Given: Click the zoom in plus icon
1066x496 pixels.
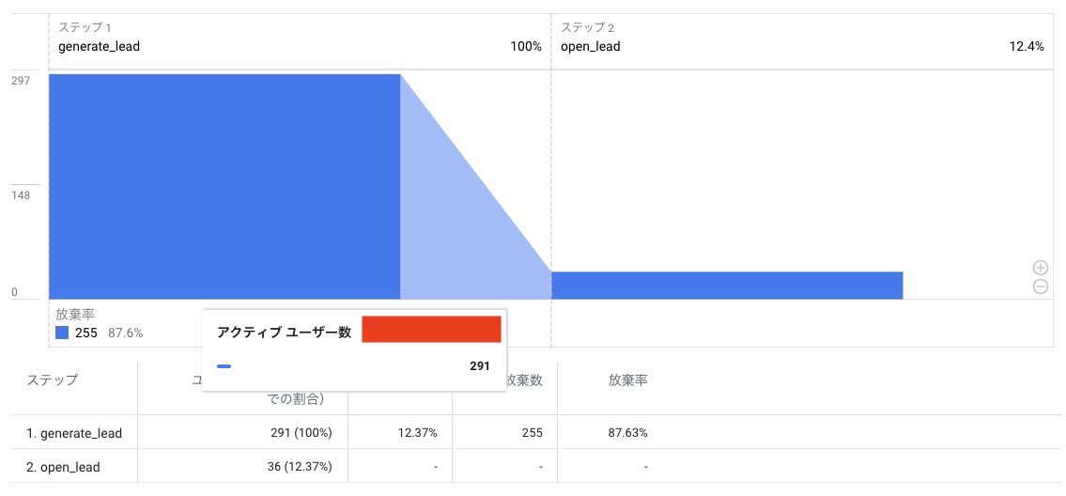Looking at the screenshot, I should 1041,268.
